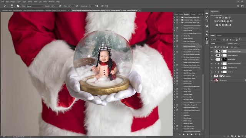The height and width of the screenshot is (138, 246).
Task: Create a new action
Action: point(196,135)
